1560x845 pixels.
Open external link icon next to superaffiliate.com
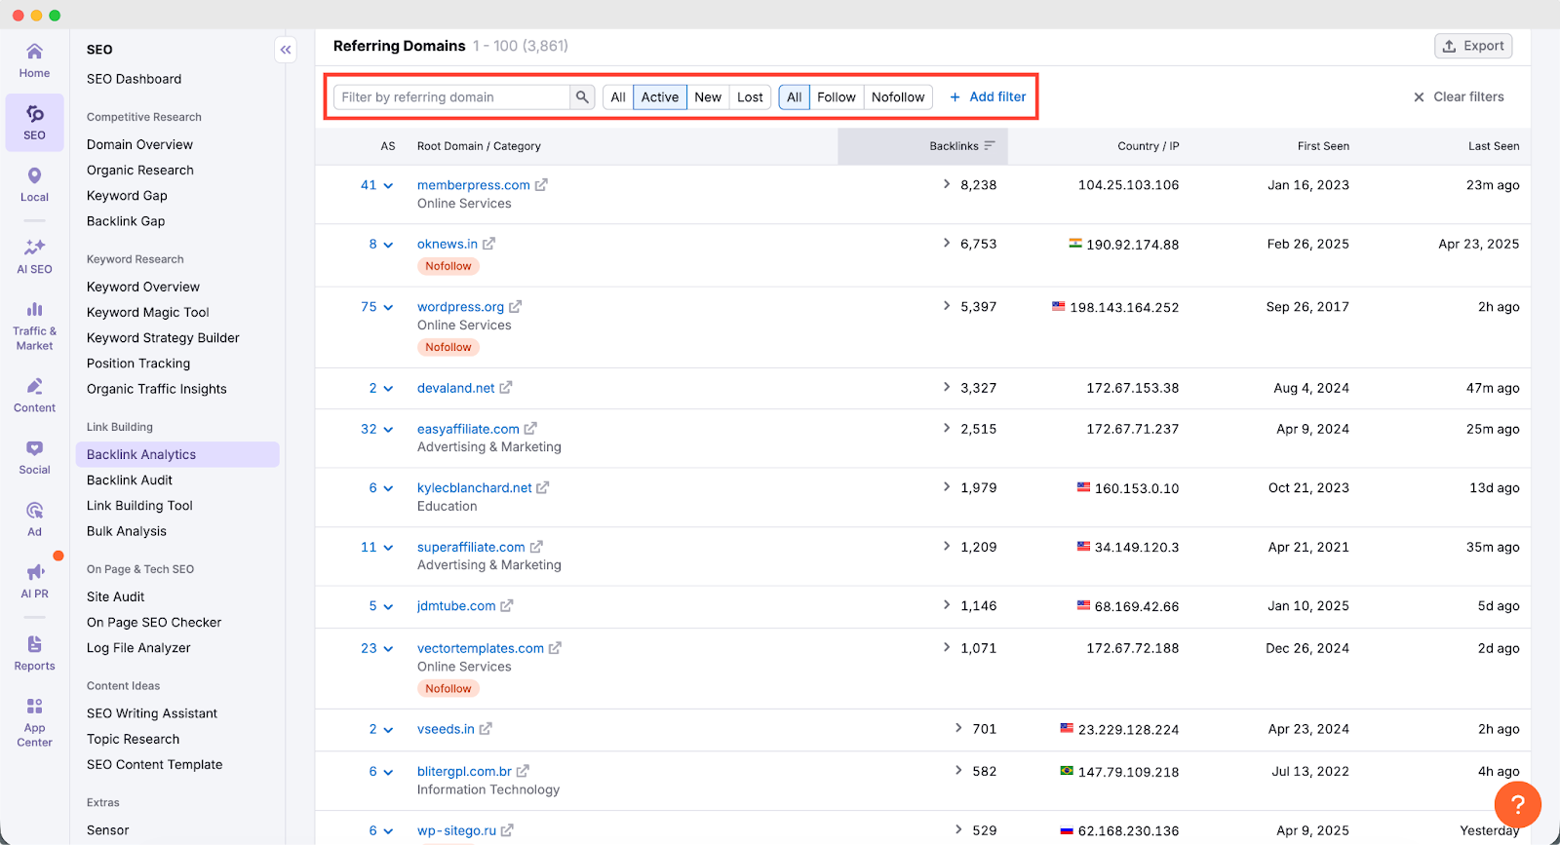(x=536, y=548)
